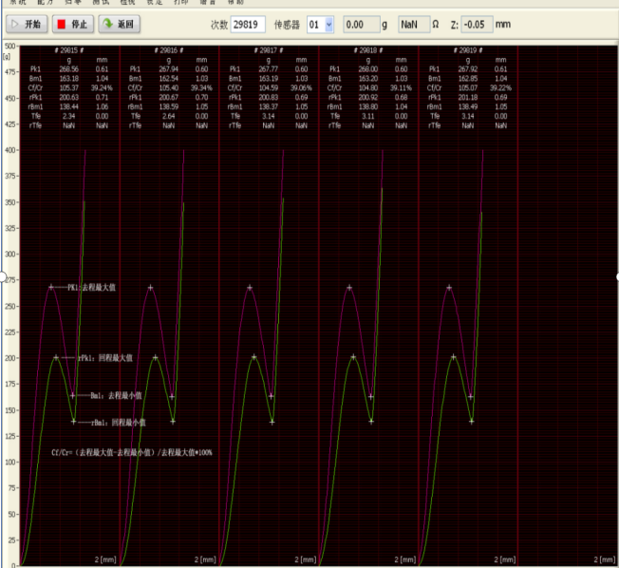
Task: Select the '# 29819 #' curve header
Action: pyautogui.click(x=468, y=50)
